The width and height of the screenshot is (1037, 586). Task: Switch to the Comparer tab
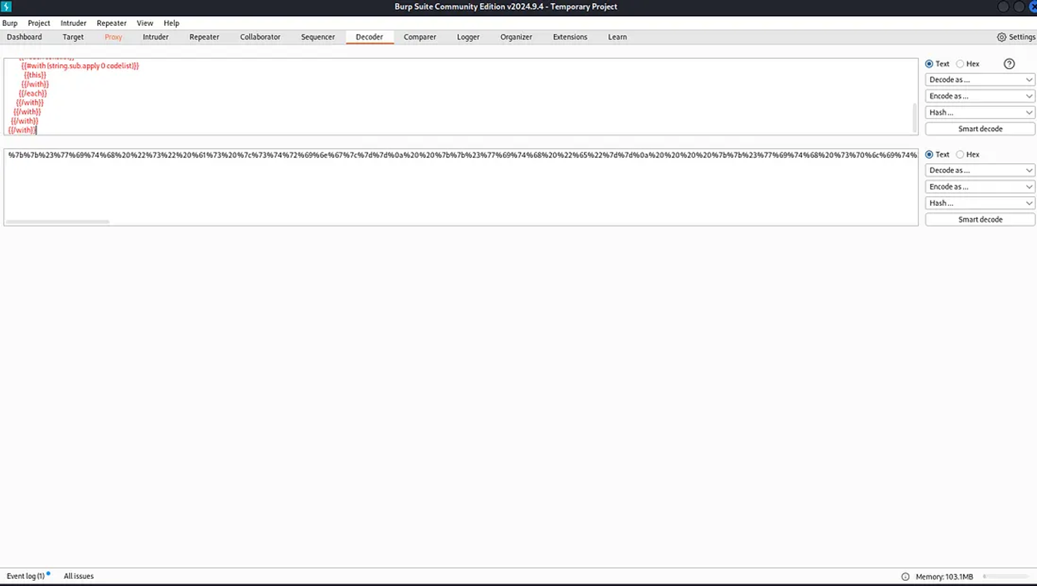tap(419, 37)
